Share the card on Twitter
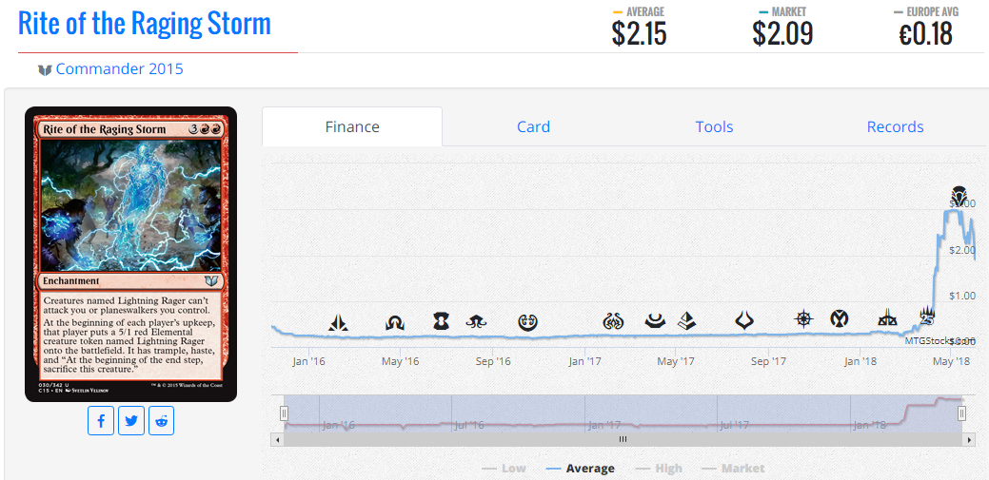The image size is (989, 480). pos(131,421)
